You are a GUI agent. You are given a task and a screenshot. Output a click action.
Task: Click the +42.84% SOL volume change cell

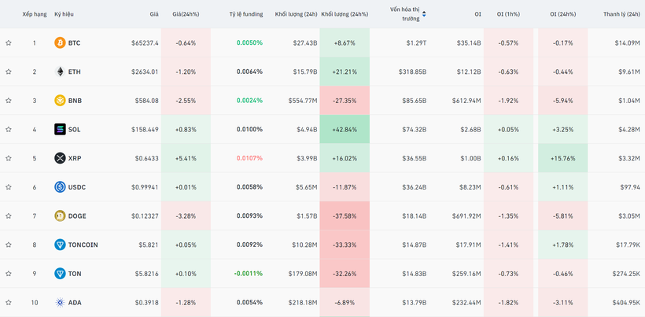pyautogui.click(x=345, y=129)
